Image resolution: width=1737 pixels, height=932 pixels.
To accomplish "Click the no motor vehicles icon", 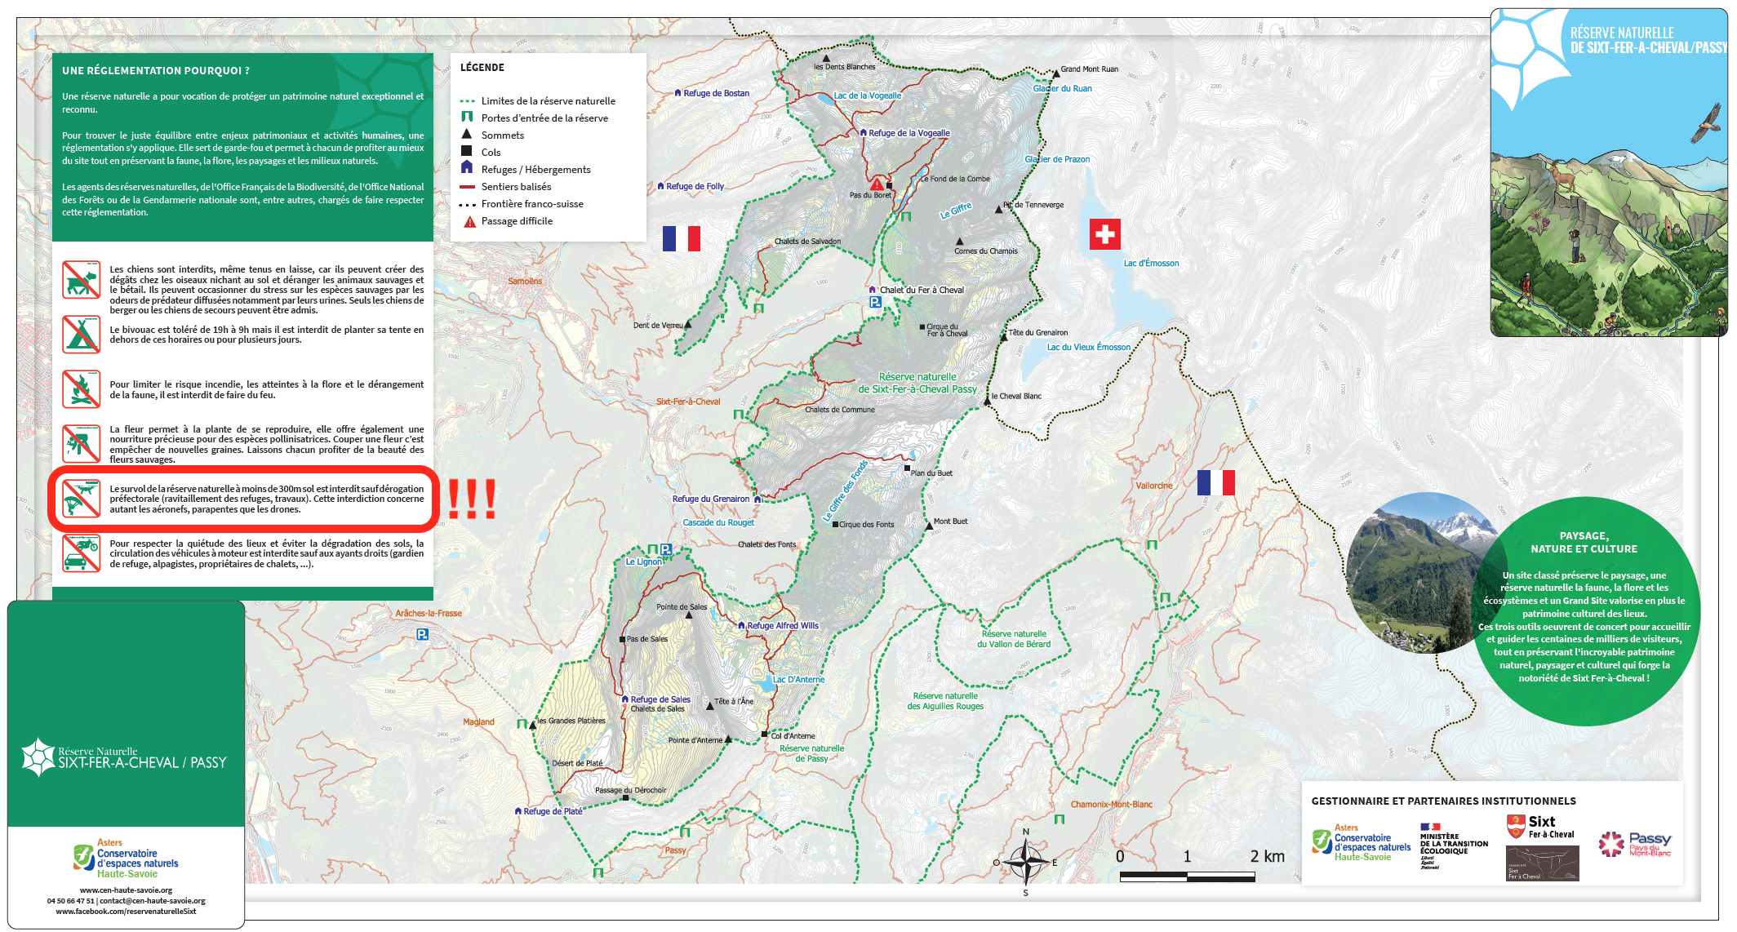I will pyautogui.click(x=81, y=553).
